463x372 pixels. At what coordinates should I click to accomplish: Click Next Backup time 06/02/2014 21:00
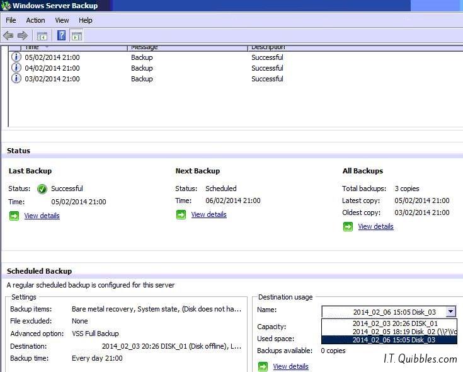[x=233, y=201]
